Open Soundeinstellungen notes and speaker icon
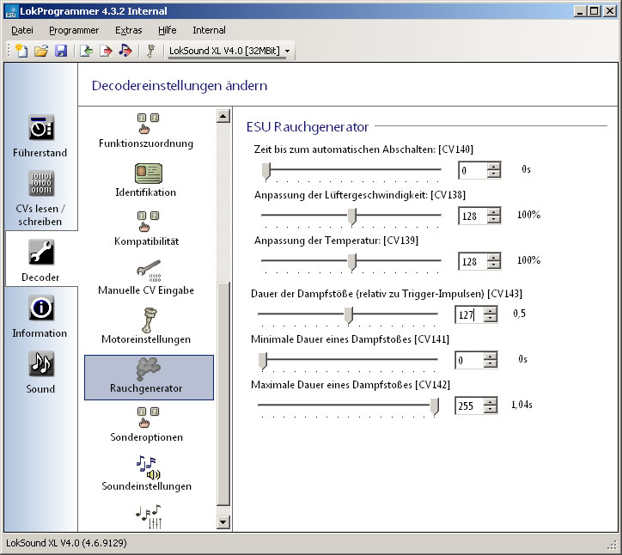Screen dimensions: 622x555 coord(148,467)
